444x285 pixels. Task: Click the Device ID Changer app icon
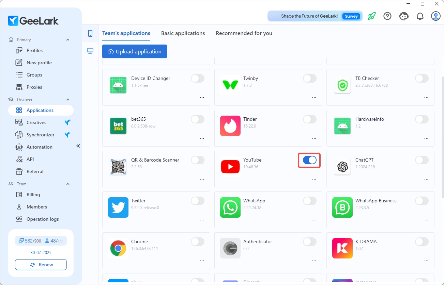pos(118,85)
